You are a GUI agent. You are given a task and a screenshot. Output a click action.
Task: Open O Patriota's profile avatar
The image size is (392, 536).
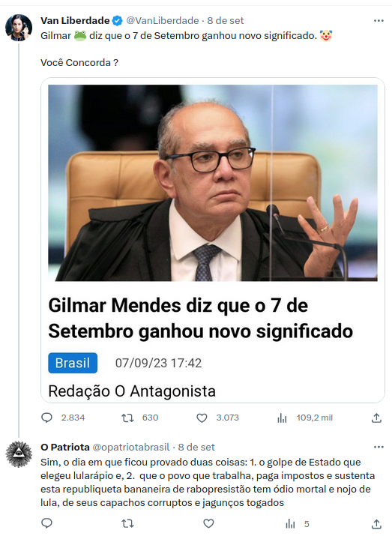[x=19, y=454]
